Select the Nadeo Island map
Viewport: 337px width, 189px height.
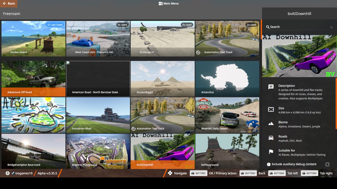tap(33, 39)
